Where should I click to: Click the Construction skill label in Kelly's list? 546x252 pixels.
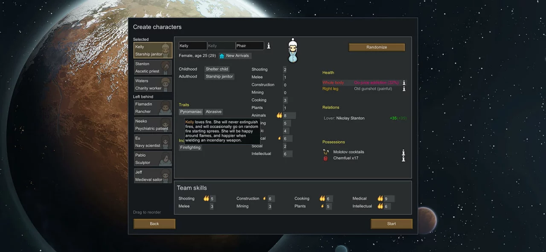[x=263, y=85]
